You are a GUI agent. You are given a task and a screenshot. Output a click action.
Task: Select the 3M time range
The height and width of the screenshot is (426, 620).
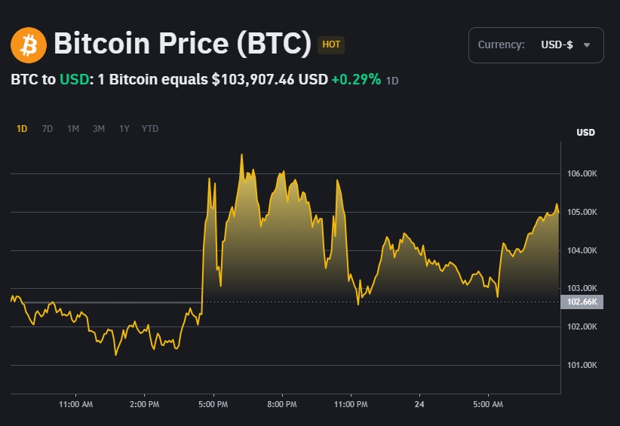point(99,129)
